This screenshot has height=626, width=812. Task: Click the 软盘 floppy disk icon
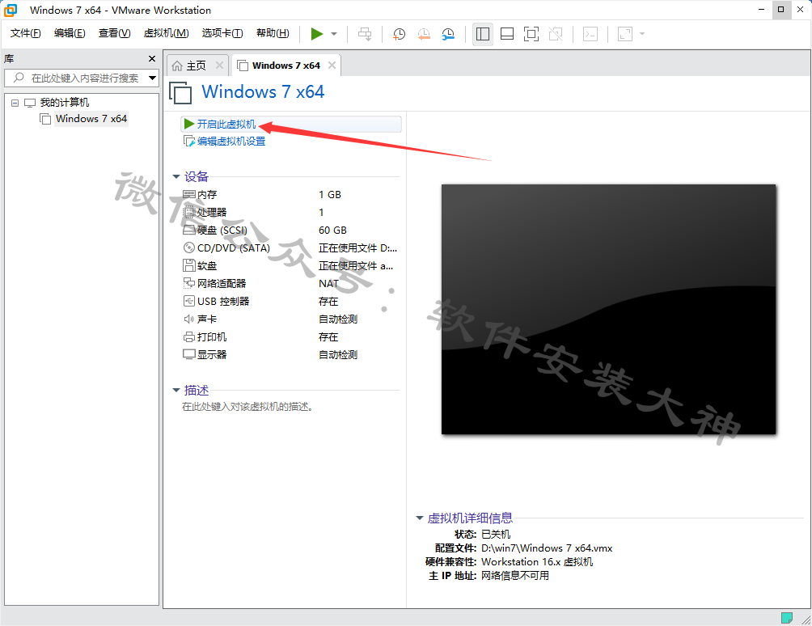189,265
